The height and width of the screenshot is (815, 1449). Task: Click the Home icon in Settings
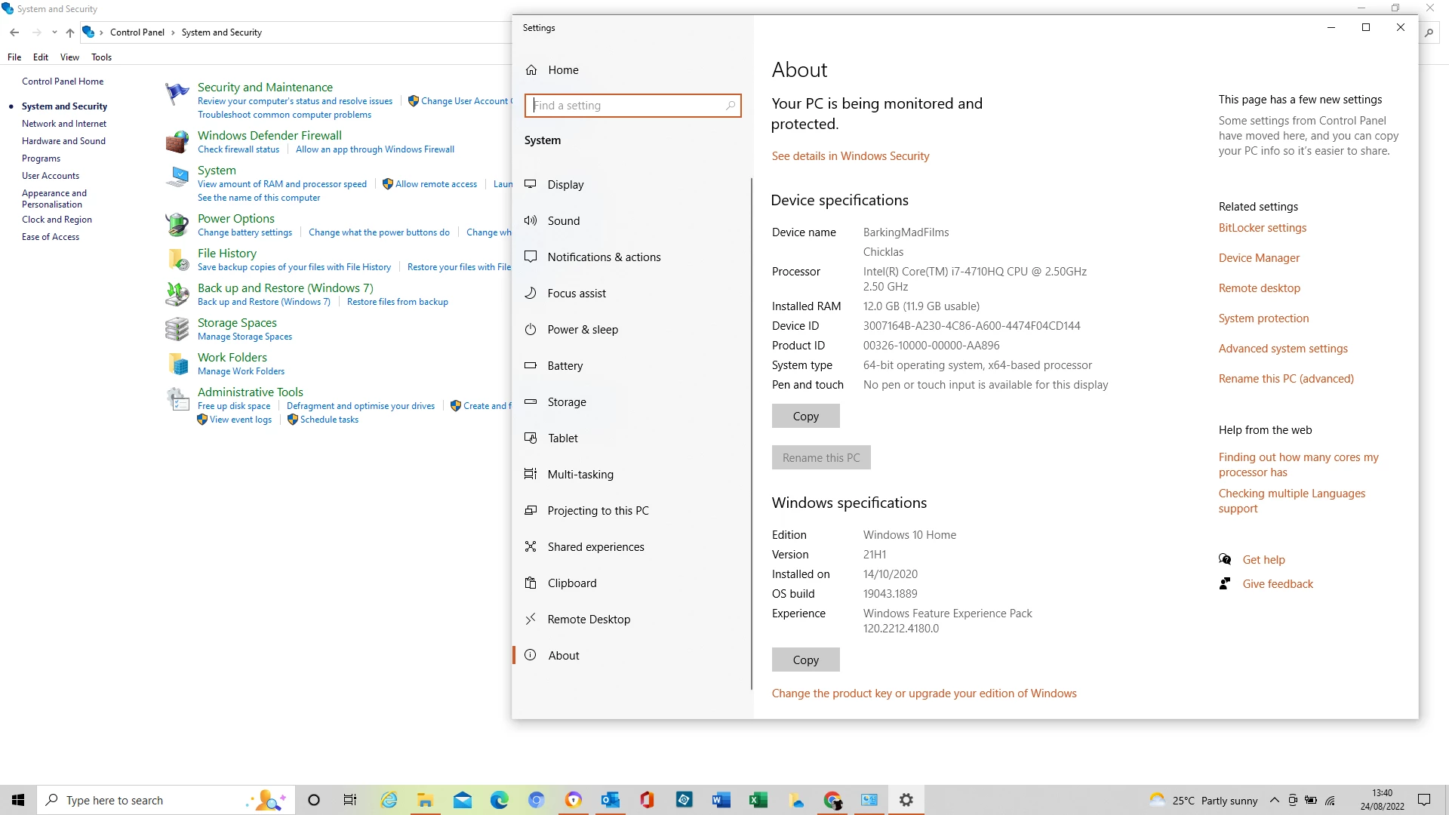531,69
